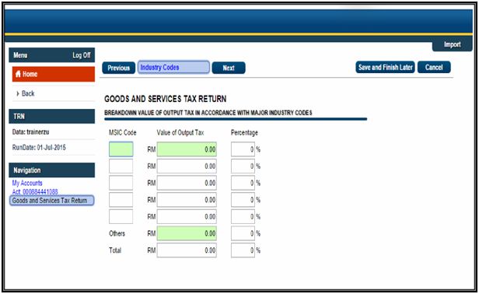
Task: Open the Menu header
Action: coord(20,55)
